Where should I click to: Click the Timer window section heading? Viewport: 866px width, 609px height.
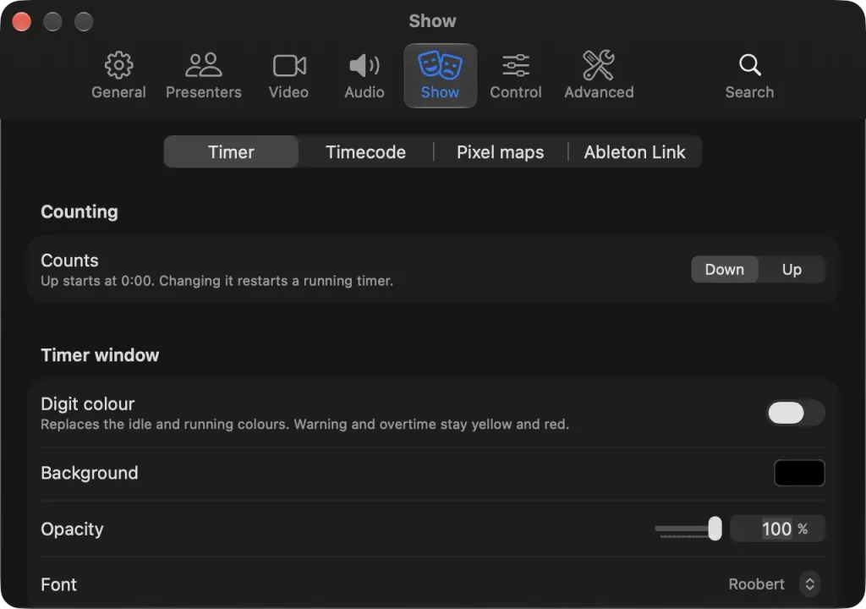coord(100,354)
